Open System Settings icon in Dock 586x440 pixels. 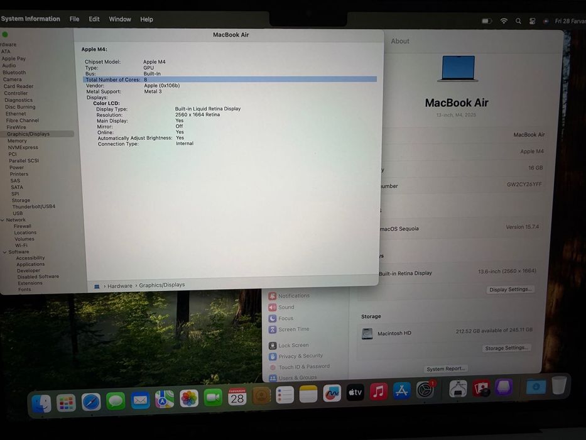425,390
